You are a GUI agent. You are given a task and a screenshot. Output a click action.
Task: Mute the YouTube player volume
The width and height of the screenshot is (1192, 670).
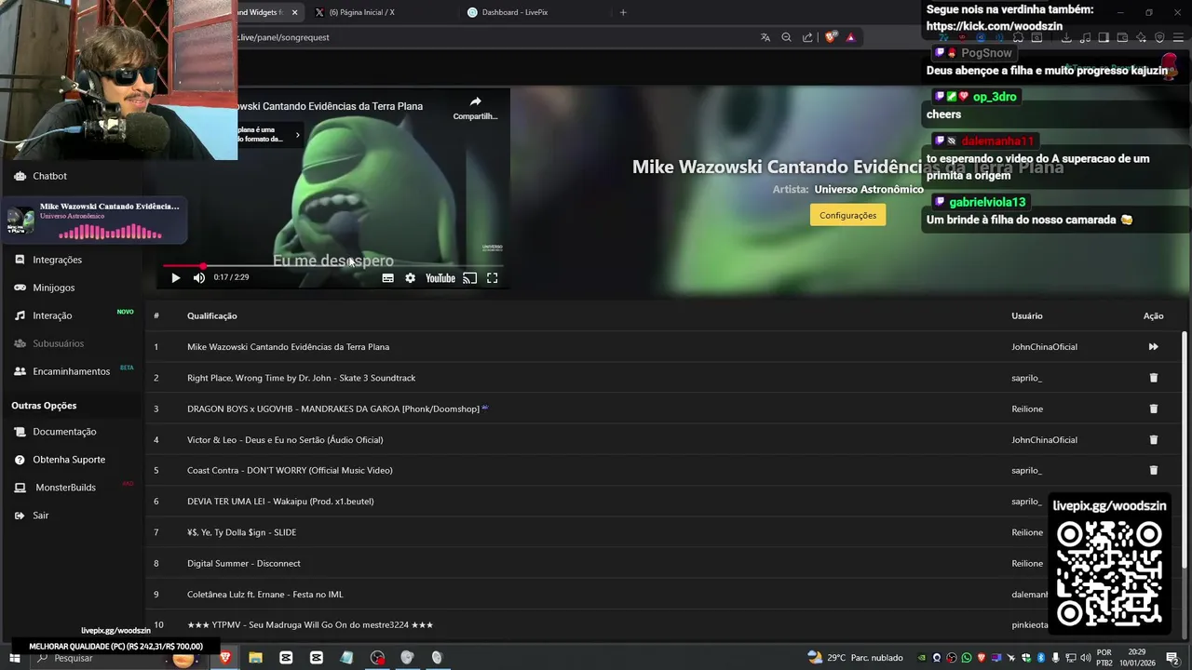pos(198,277)
